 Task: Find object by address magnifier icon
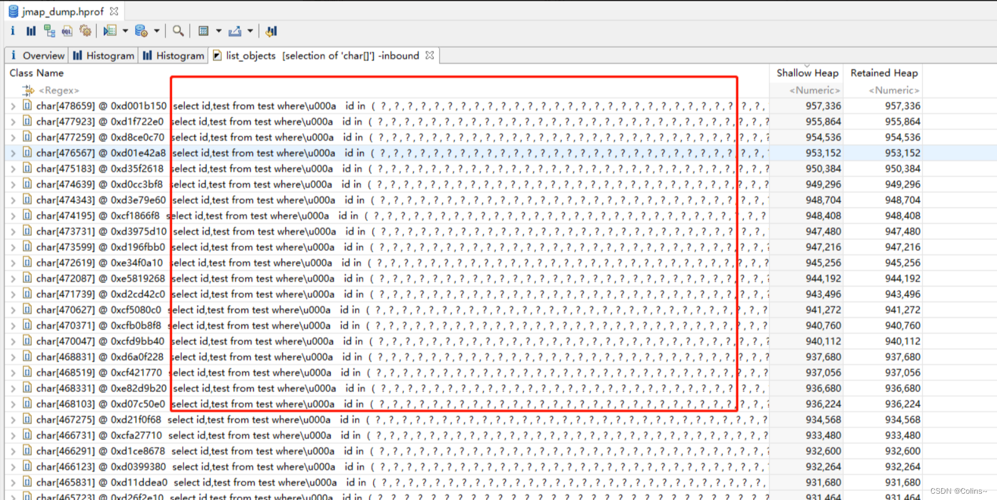point(178,31)
